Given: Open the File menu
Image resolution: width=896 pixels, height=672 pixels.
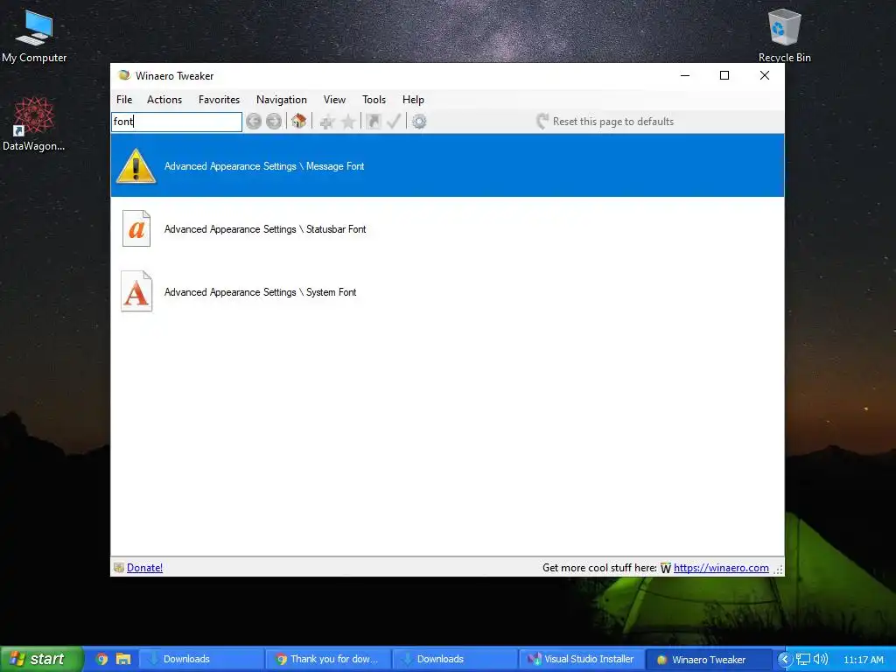Looking at the screenshot, I should pyautogui.click(x=124, y=100).
